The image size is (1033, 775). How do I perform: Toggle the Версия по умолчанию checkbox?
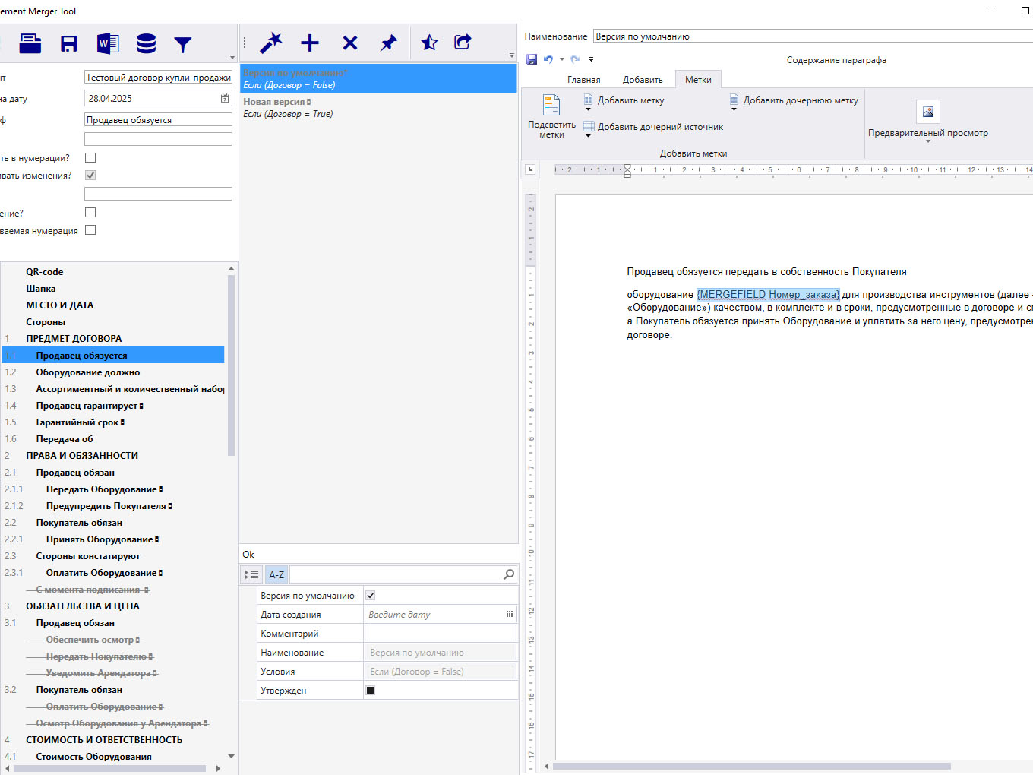pyautogui.click(x=370, y=596)
